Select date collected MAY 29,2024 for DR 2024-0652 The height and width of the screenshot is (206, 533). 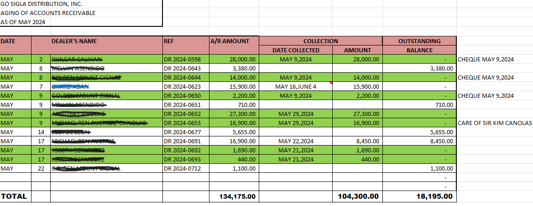(x=296, y=114)
